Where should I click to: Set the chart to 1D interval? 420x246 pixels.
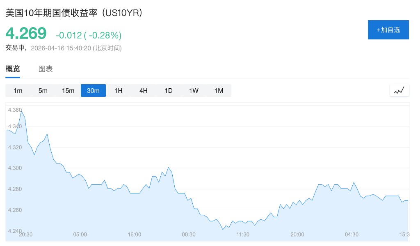point(169,91)
